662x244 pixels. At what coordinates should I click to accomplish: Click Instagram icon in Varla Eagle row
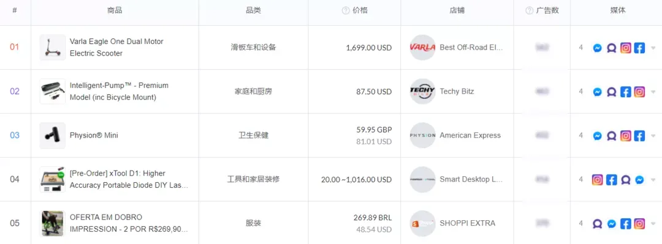626,48
